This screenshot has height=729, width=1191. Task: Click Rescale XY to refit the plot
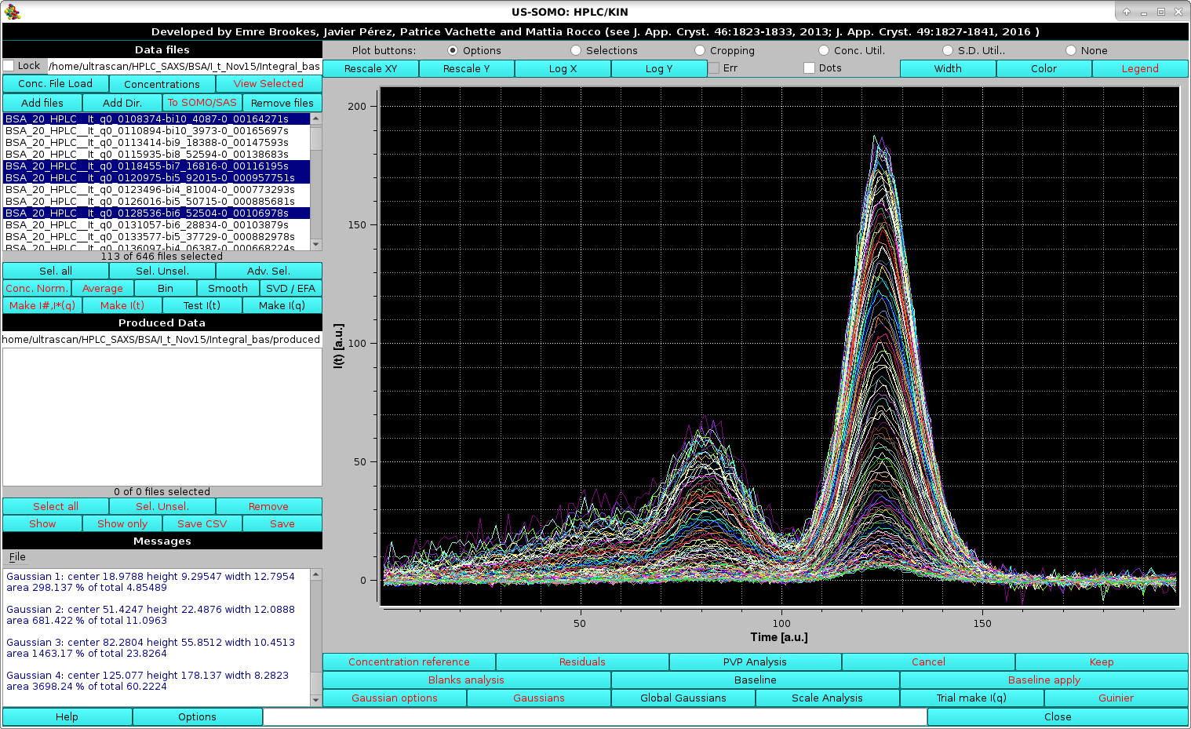pos(370,68)
